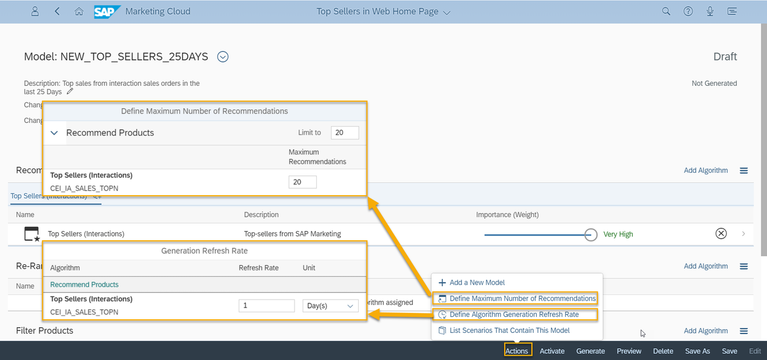The image size is (767, 360).
Task: Expand the model header dropdown circle
Action: (x=223, y=57)
